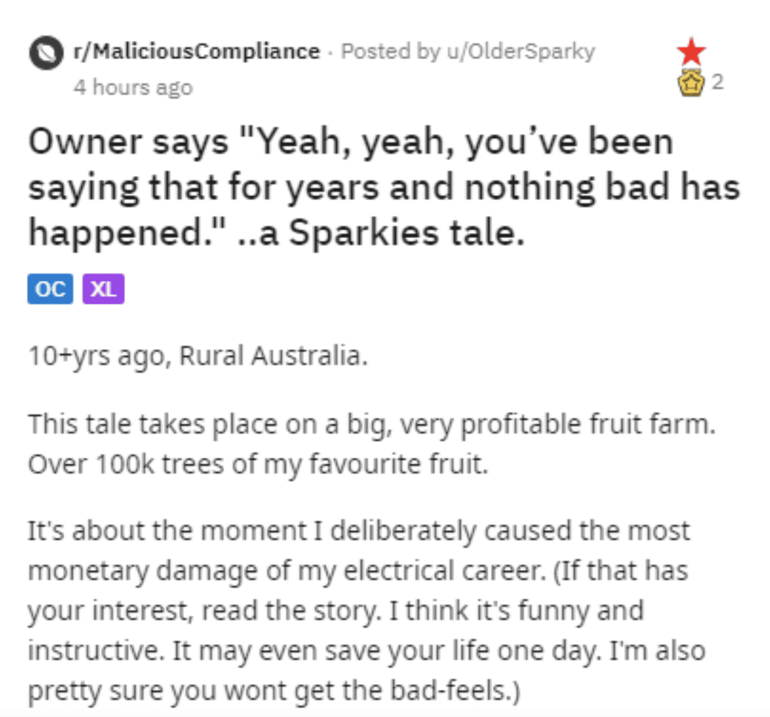Click the '10+yrs ago, Rural Australia.' line
Screen dimensions: 770x717
coord(198,356)
